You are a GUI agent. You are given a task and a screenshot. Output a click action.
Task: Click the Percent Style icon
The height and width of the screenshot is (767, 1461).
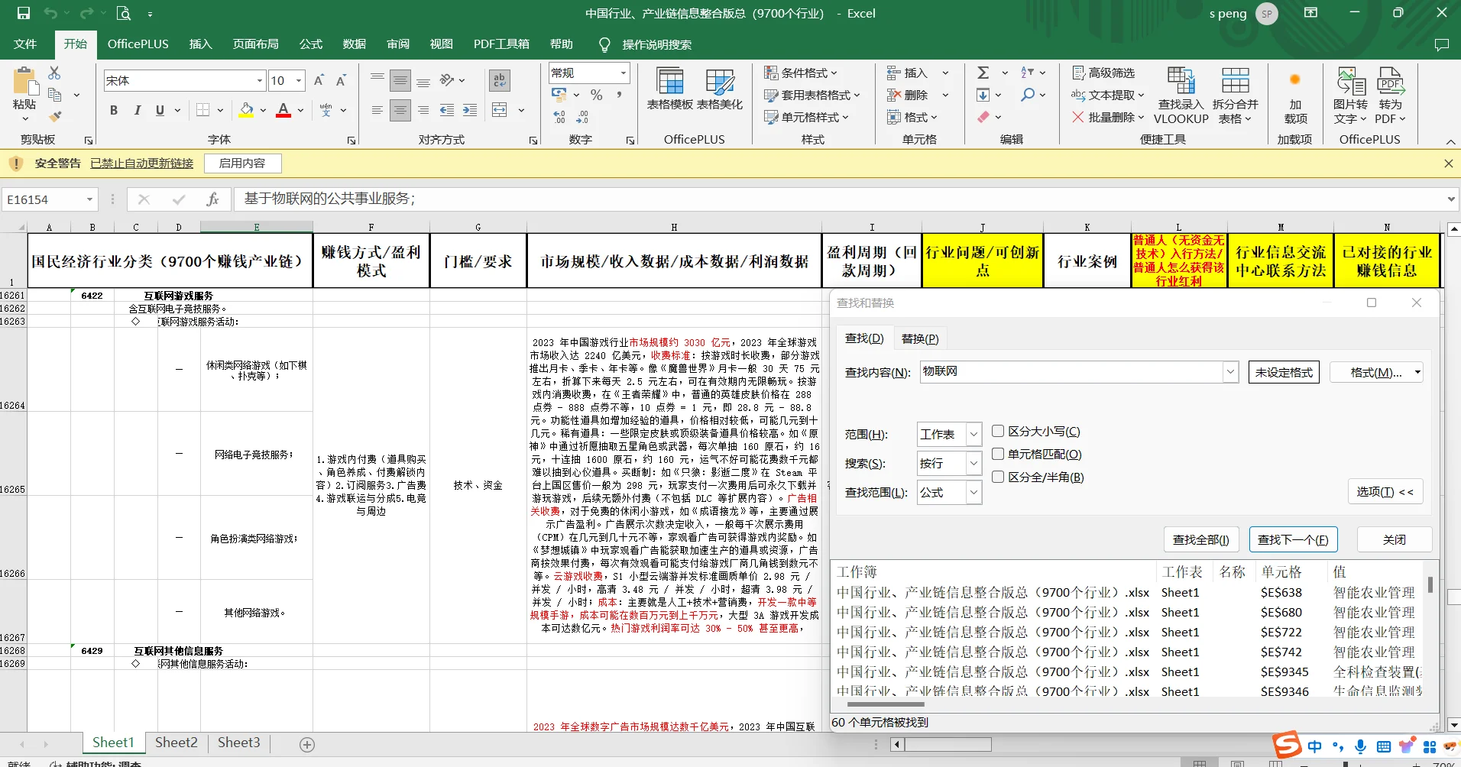pos(597,95)
